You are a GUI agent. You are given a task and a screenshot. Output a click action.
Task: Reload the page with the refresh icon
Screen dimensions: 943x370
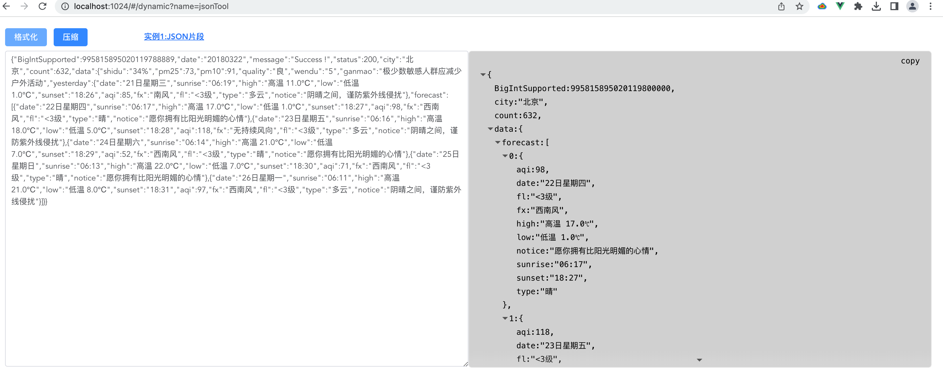tap(42, 6)
